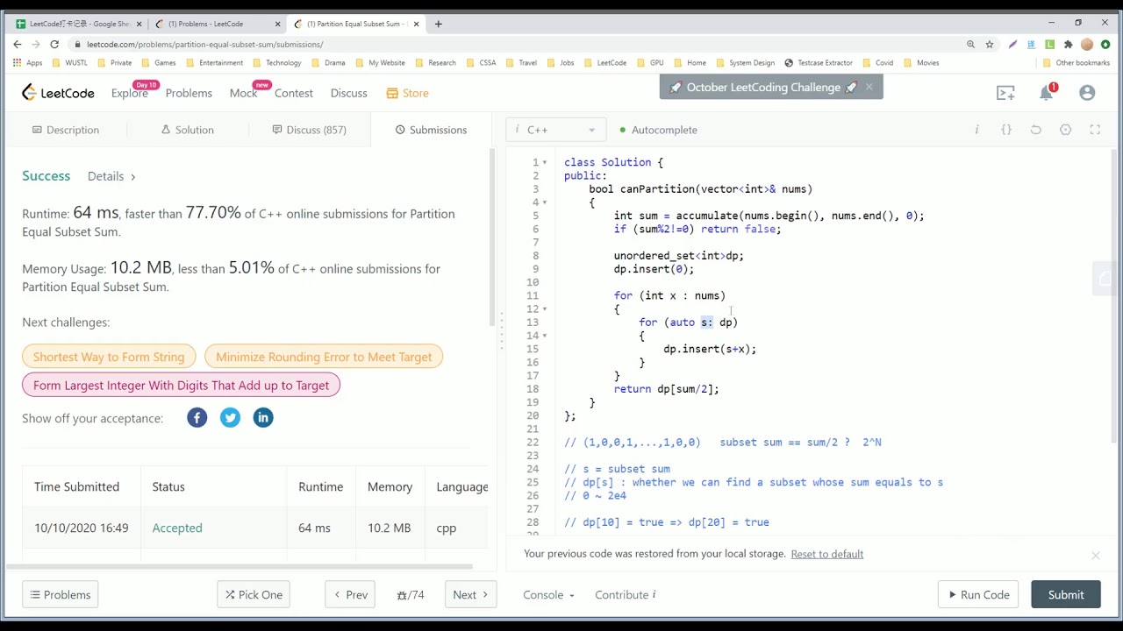Screen dimensions: 1123x631
Task: Toggle Autocomplete setting
Action: coord(658,130)
